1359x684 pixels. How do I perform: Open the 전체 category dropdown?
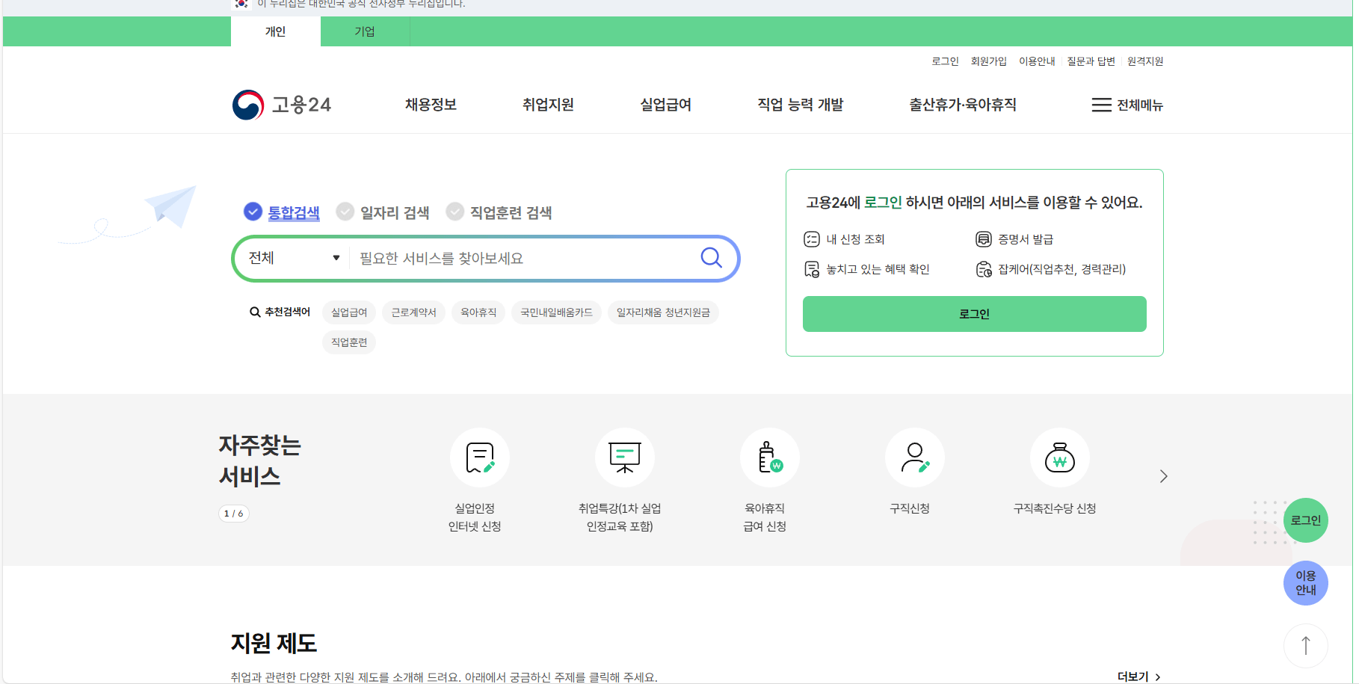tap(292, 258)
